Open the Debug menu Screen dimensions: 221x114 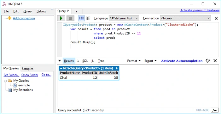pyautogui.click(x=41, y=11)
